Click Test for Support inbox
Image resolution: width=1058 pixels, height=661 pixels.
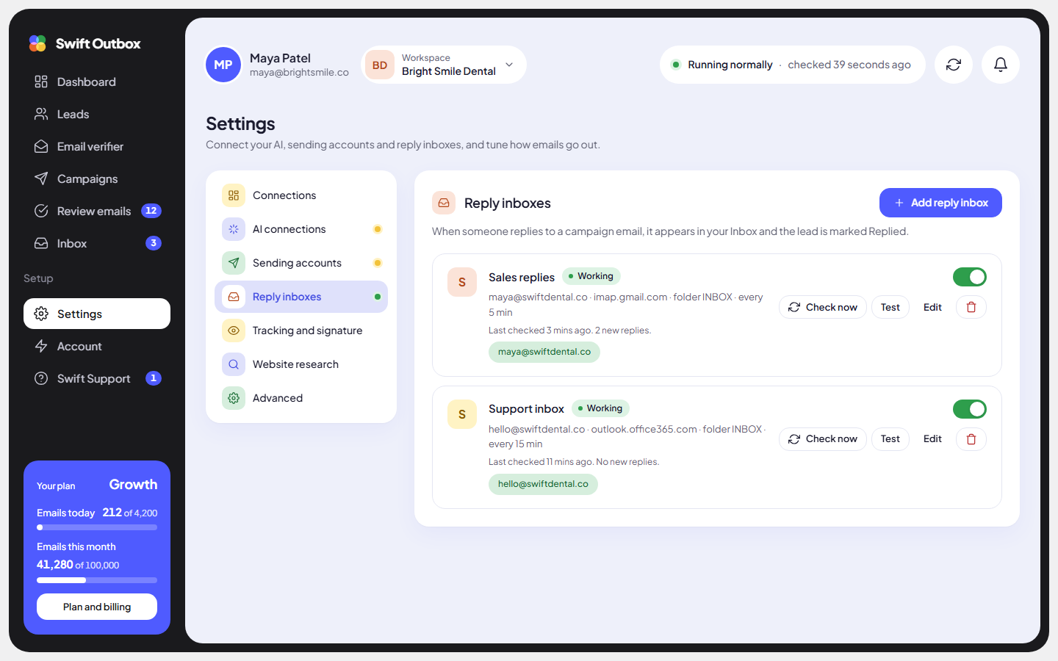[x=890, y=439]
